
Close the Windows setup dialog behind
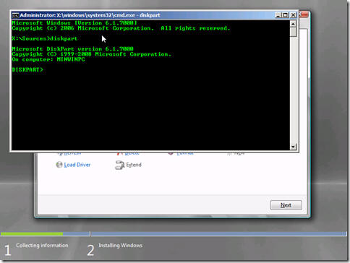tap(304, 14)
